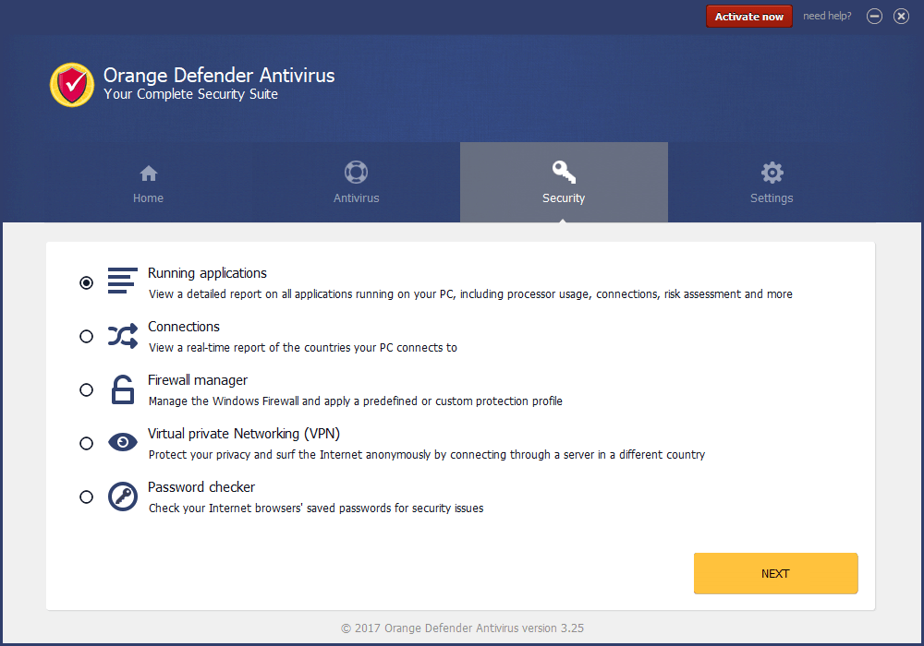
Task: Open the Security tab
Action: tap(564, 183)
